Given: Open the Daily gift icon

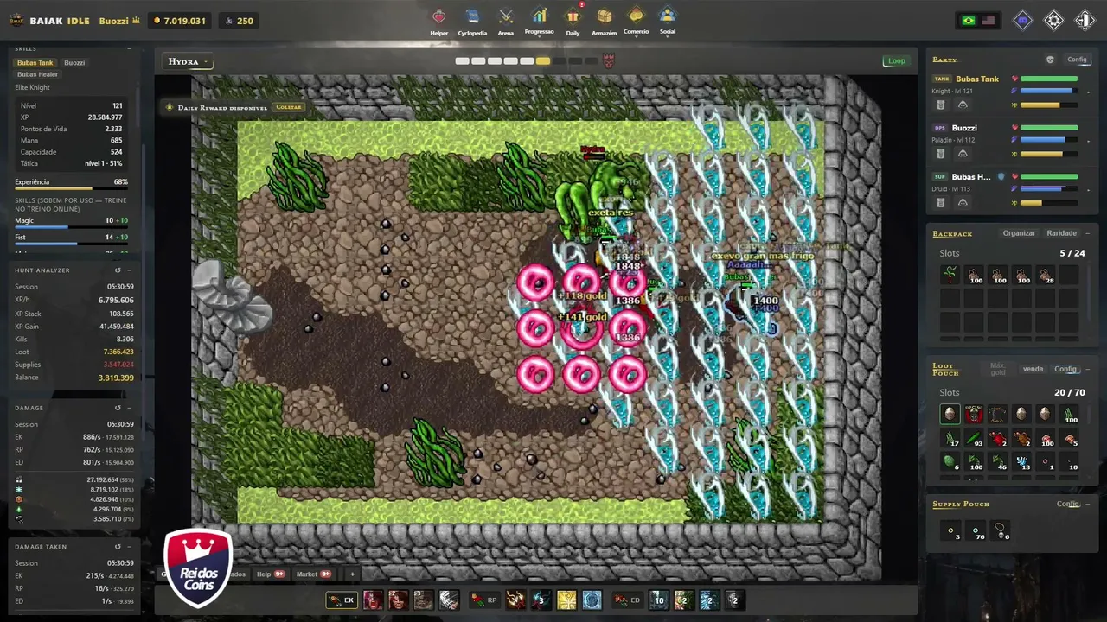Looking at the screenshot, I should pyautogui.click(x=573, y=16).
